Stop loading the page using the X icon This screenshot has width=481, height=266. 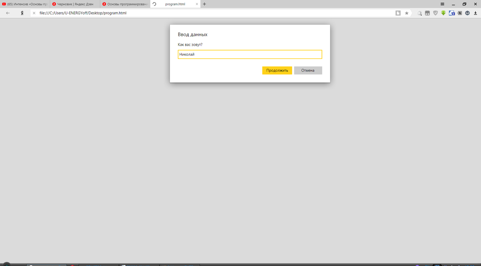pyautogui.click(x=34, y=13)
